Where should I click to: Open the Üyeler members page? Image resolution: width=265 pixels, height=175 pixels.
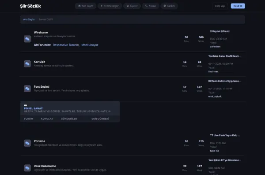click(132, 6)
